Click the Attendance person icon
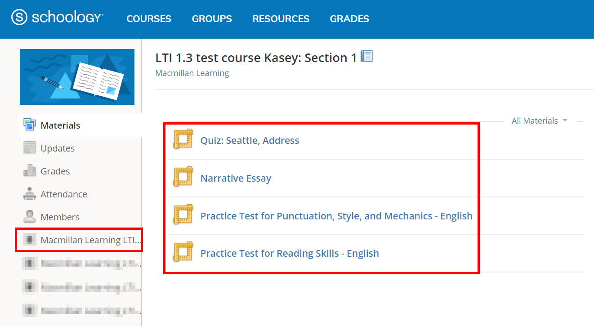Viewport: 594px width, 326px height. pyautogui.click(x=30, y=193)
